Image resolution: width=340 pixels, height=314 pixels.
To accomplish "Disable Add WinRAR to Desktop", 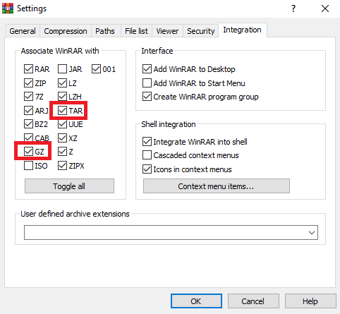I will click(x=147, y=69).
